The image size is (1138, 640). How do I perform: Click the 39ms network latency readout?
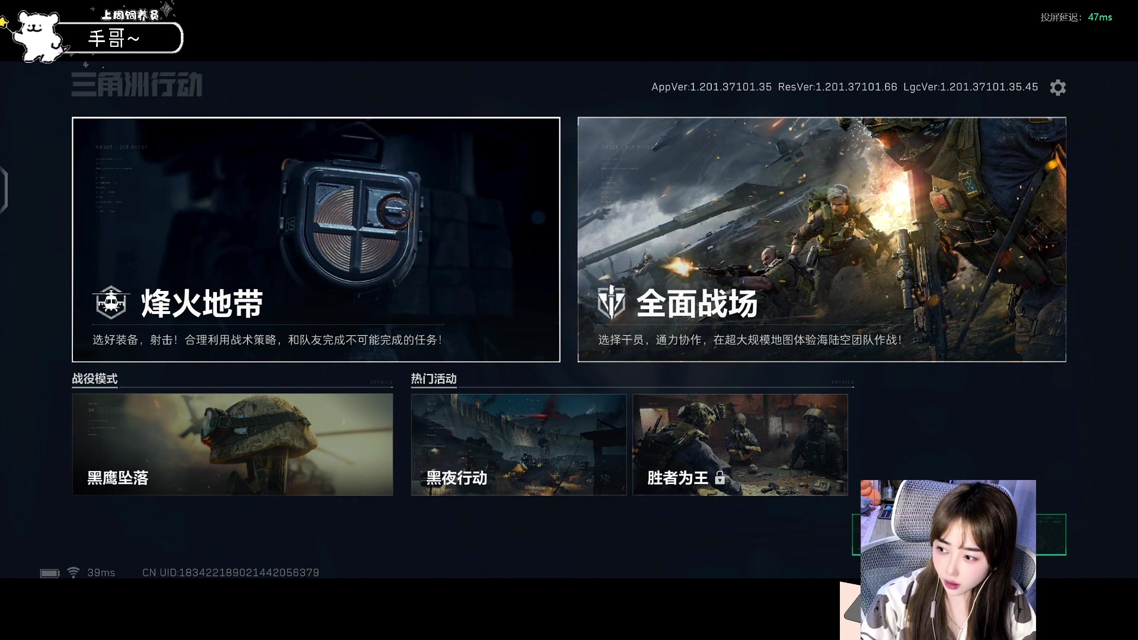[x=101, y=572]
